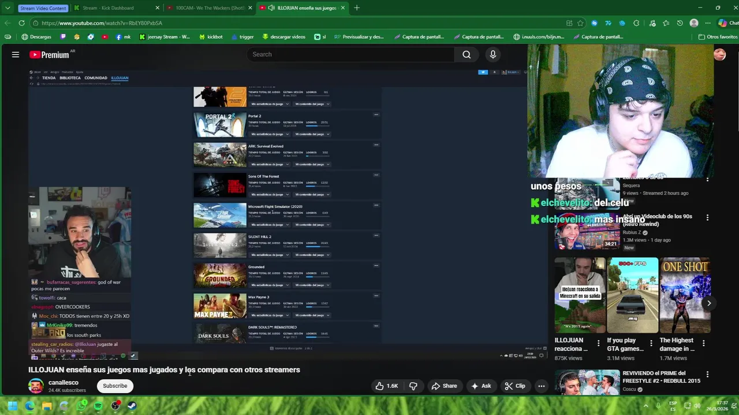This screenshot has width=739, height=415.
Task: Open options for the Rubius Z video
Action: 707,218
